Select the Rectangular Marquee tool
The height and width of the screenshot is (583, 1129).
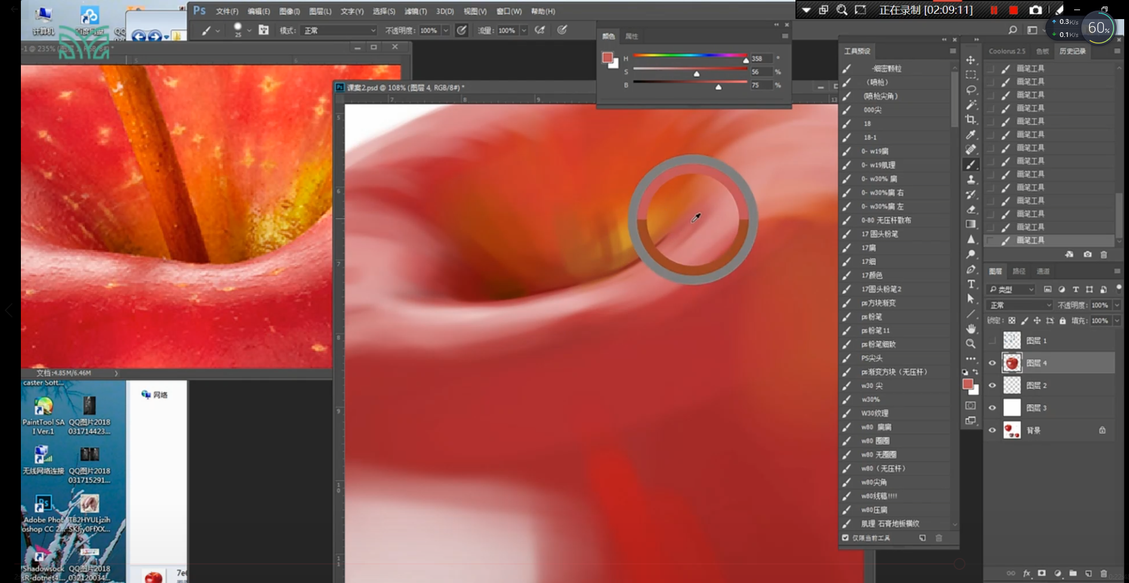971,75
